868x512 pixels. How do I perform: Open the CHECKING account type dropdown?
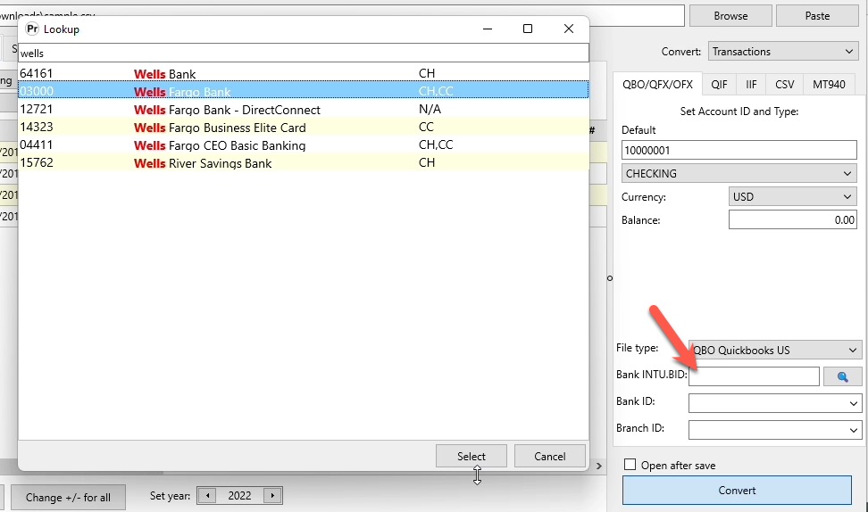(739, 174)
